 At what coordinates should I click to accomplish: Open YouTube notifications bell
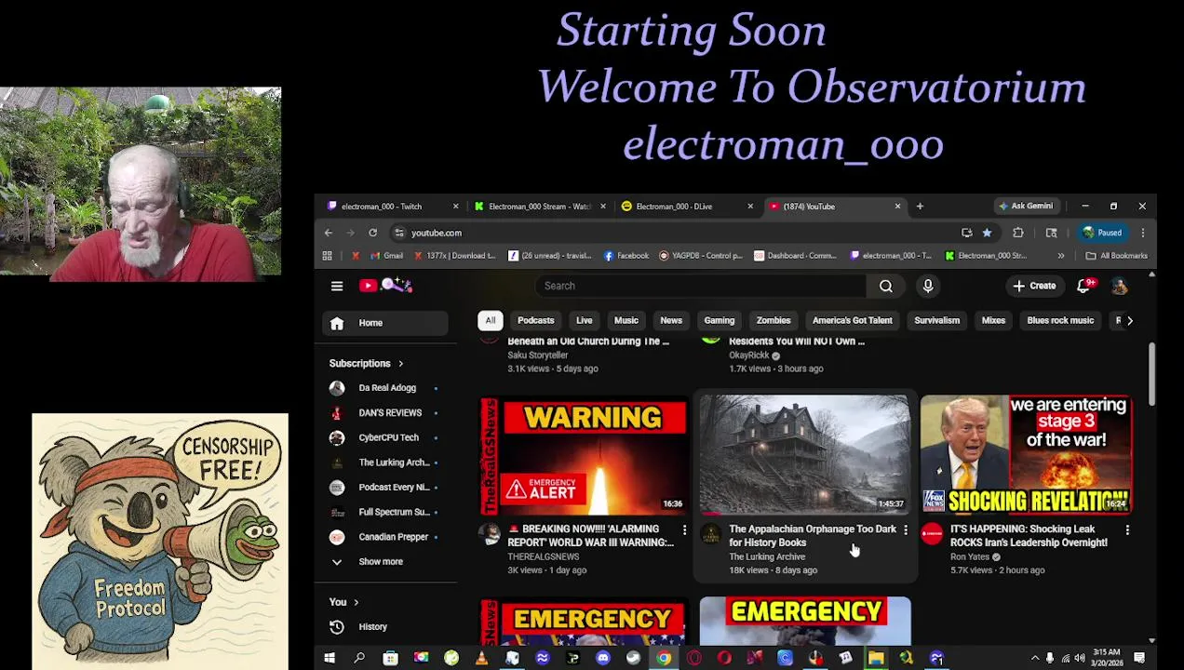coord(1084,287)
